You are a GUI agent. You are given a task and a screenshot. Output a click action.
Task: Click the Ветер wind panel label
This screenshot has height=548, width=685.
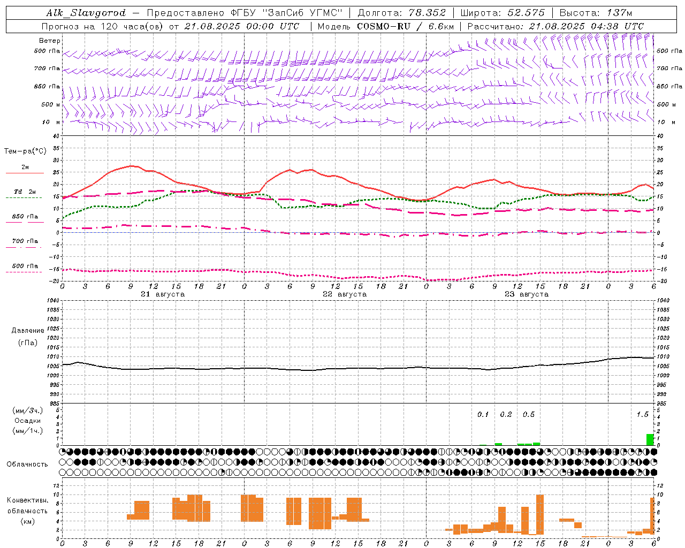click(x=50, y=41)
